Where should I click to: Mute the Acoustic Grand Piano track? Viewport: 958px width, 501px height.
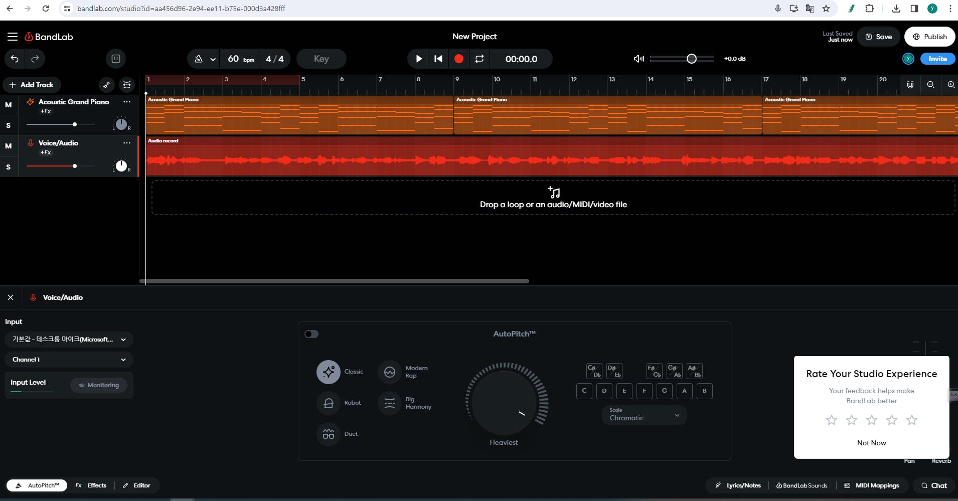[x=9, y=105]
